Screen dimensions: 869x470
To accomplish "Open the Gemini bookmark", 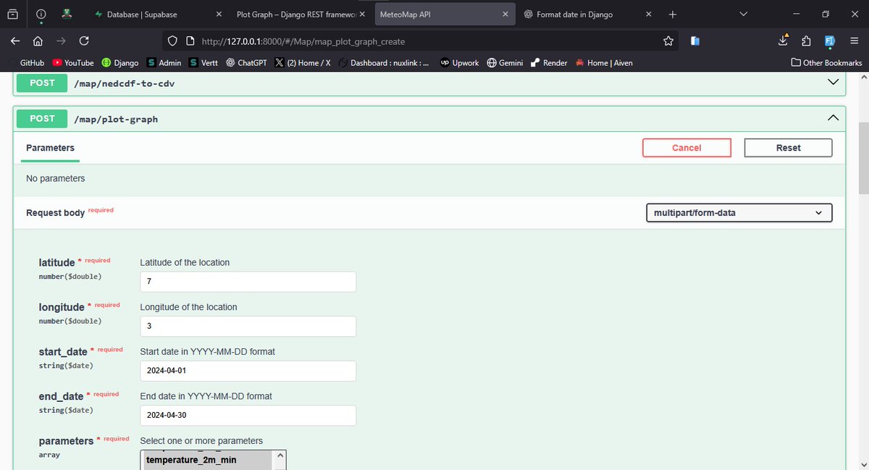I will (x=505, y=63).
